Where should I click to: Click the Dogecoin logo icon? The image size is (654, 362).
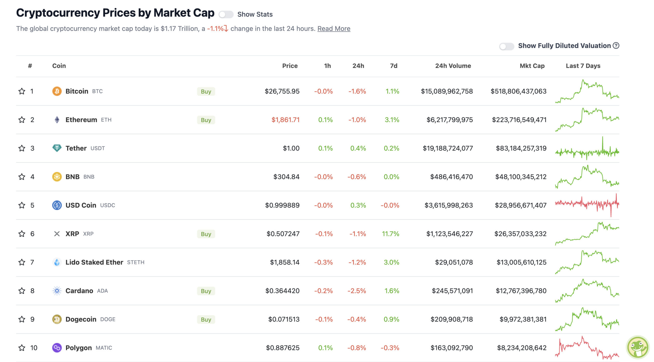coord(57,319)
